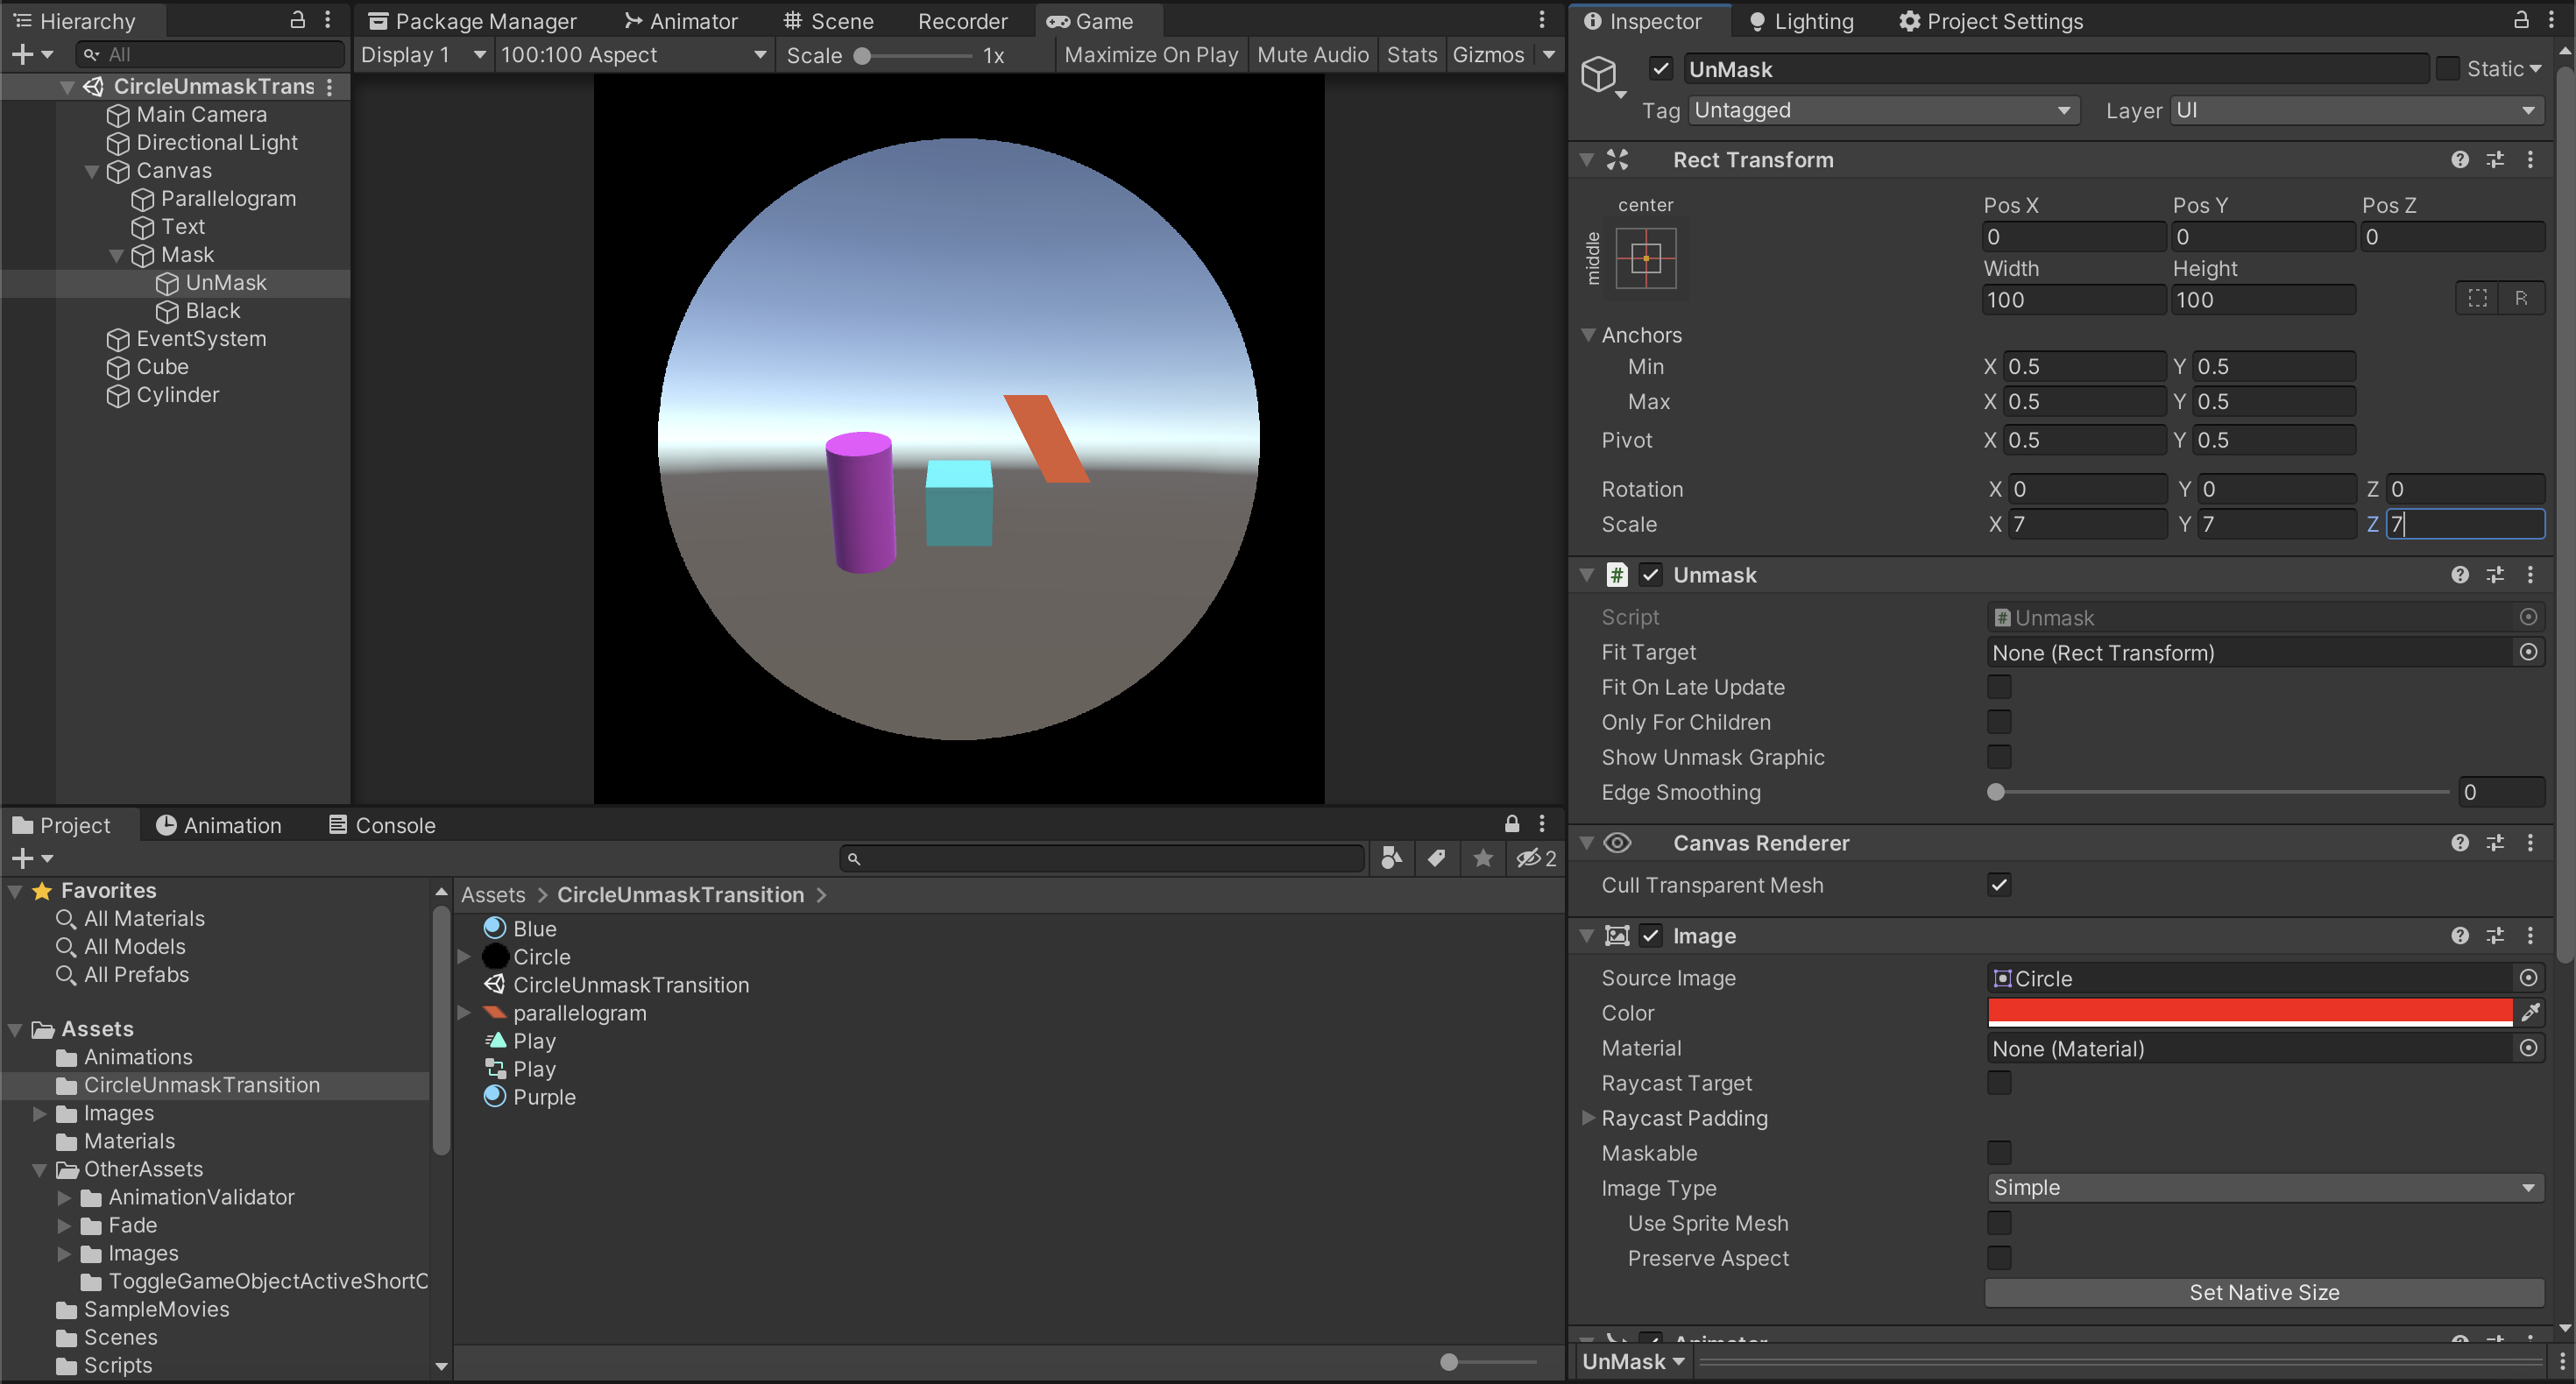Click the Project panel lock icon
Viewport: 2576px width, 1384px height.
click(1512, 824)
